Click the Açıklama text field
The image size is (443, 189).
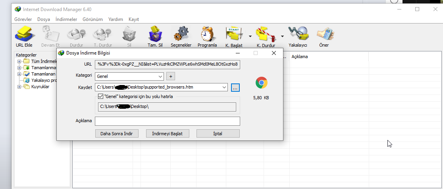(x=167, y=121)
